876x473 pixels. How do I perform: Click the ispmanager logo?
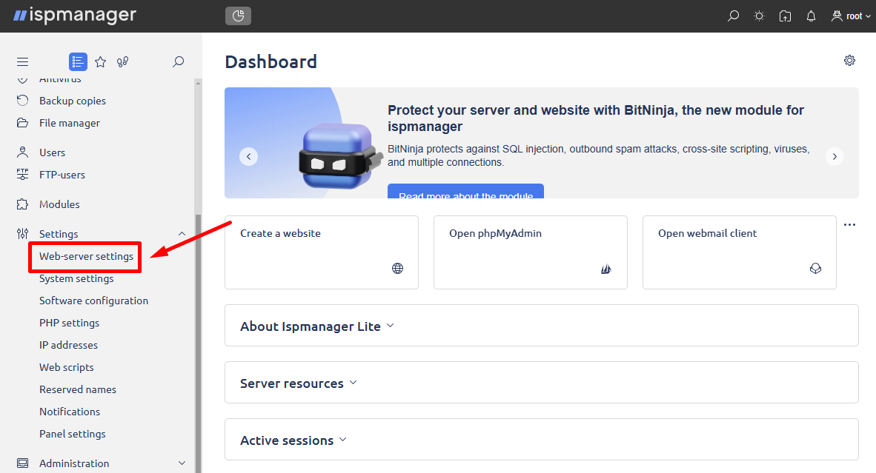pos(75,16)
